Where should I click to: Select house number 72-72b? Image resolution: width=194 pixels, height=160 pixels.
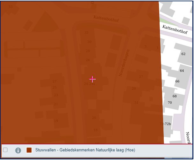tap(165, 124)
